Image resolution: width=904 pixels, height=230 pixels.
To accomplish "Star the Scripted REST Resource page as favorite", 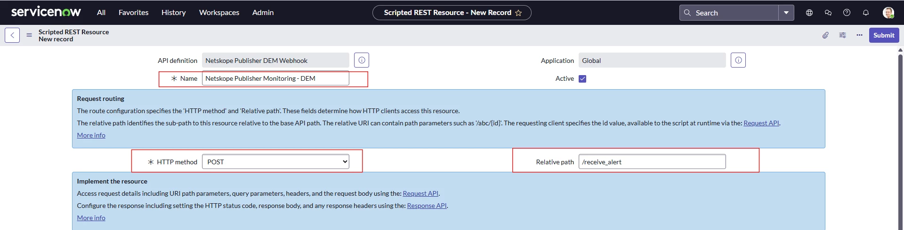I will [x=518, y=13].
